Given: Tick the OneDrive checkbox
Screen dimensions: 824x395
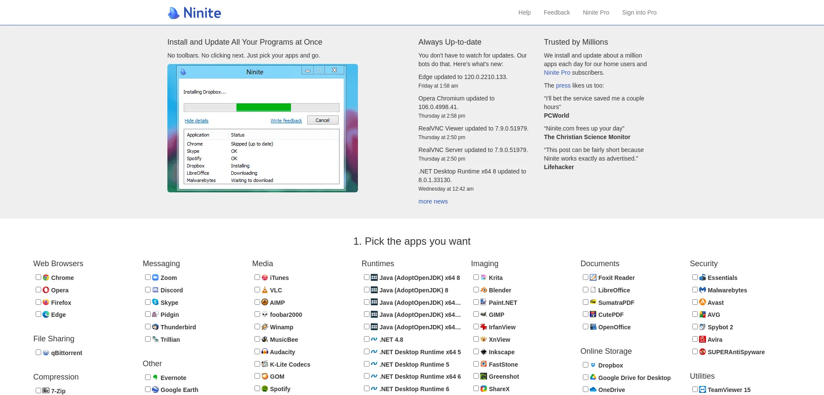Looking at the screenshot, I should [x=585, y=389].
